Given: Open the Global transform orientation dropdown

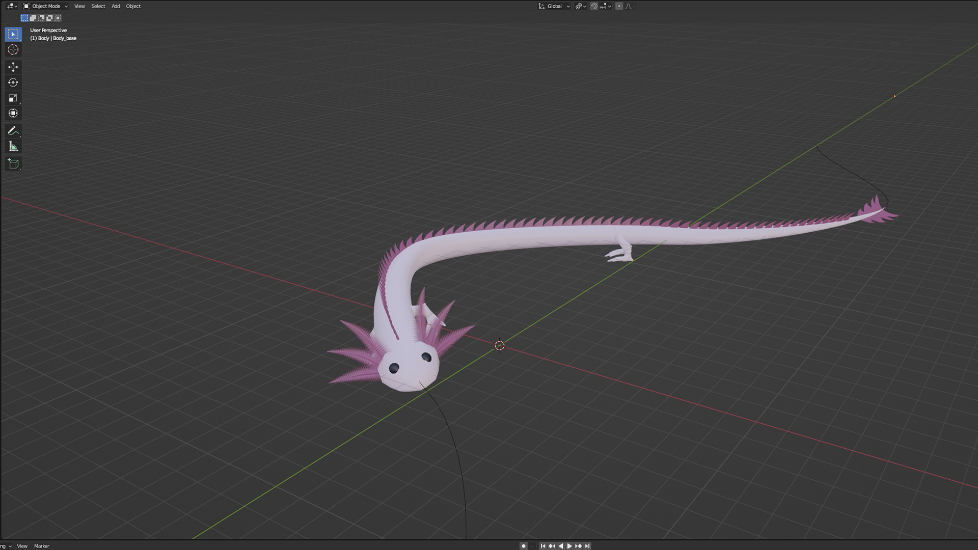Looking at the screenshot, I should tap(554, 6).
